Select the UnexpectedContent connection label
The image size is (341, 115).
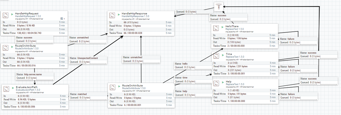click(88, 60)
